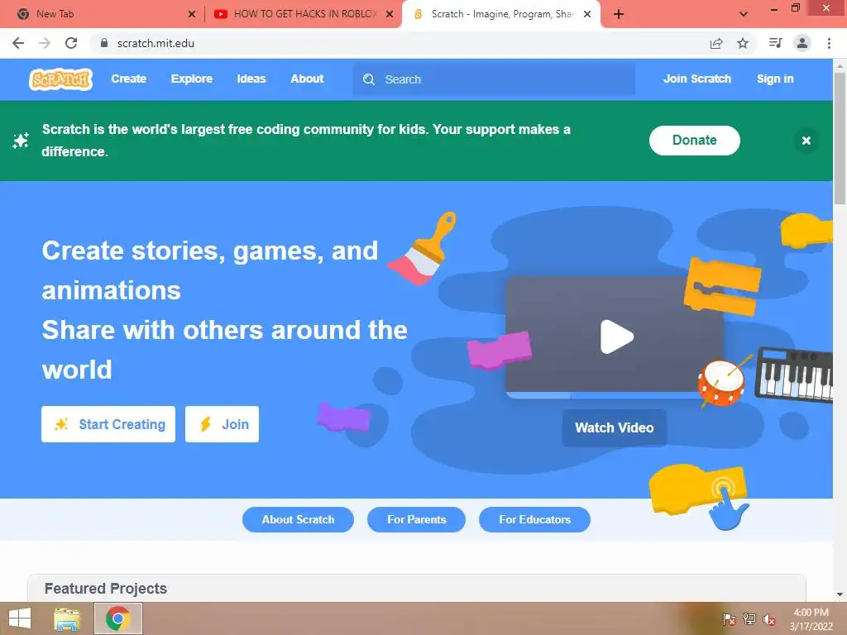Open the Explore page
Screen dimensions: 847x635
[192, 79]
